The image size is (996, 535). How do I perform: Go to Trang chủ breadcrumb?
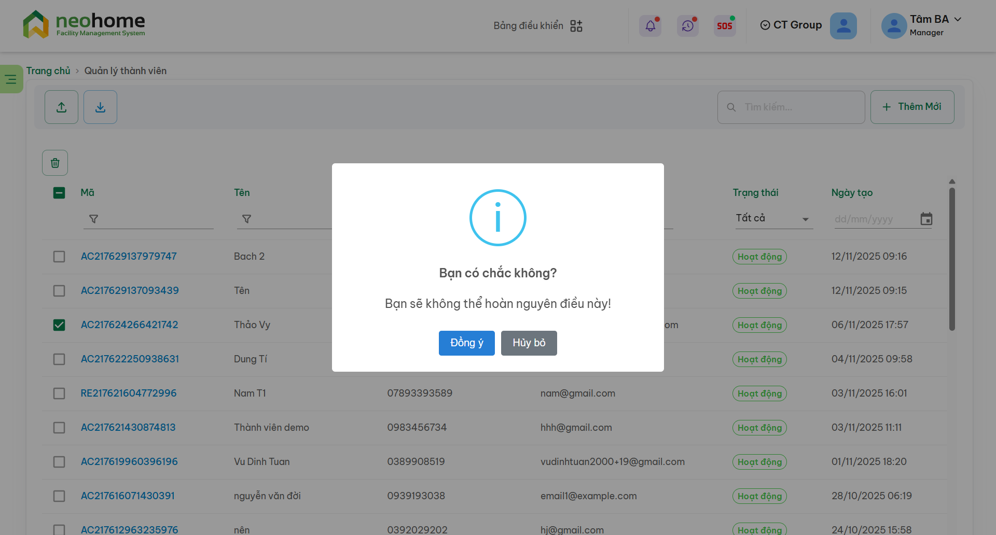tap(48, 71)
